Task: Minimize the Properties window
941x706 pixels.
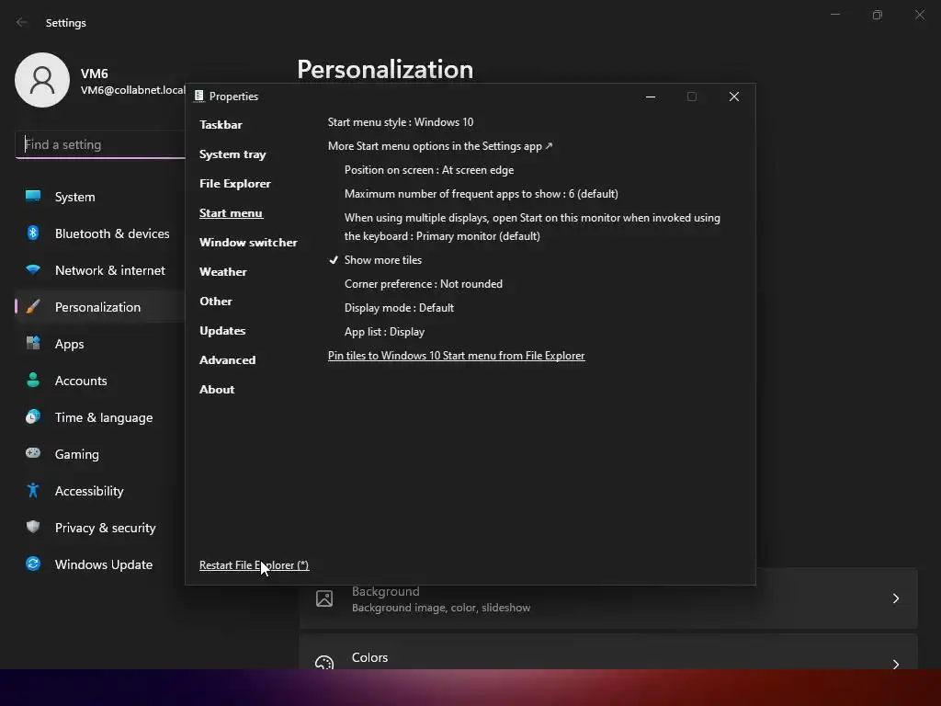Action: (x=651, y=97)
